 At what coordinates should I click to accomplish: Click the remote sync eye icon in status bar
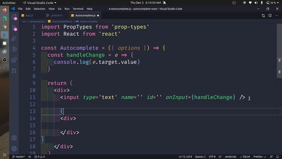pos(30,157)
